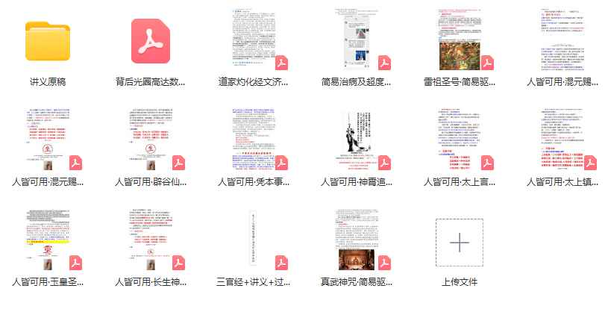Open the 真武神咒·简易驱... temple thumbnail
The height and width of the screenshot is (309, 608).
coord(357,240)
